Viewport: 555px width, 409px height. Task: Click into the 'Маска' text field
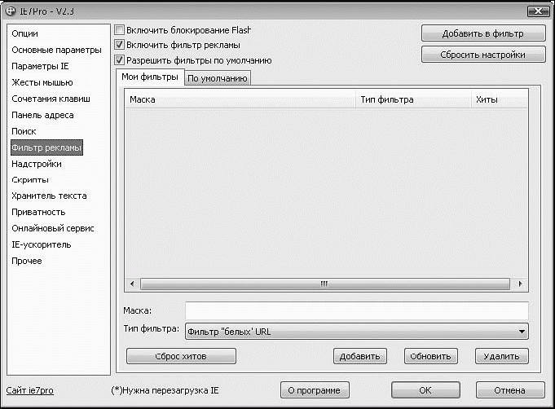click(x=356, y=310)
